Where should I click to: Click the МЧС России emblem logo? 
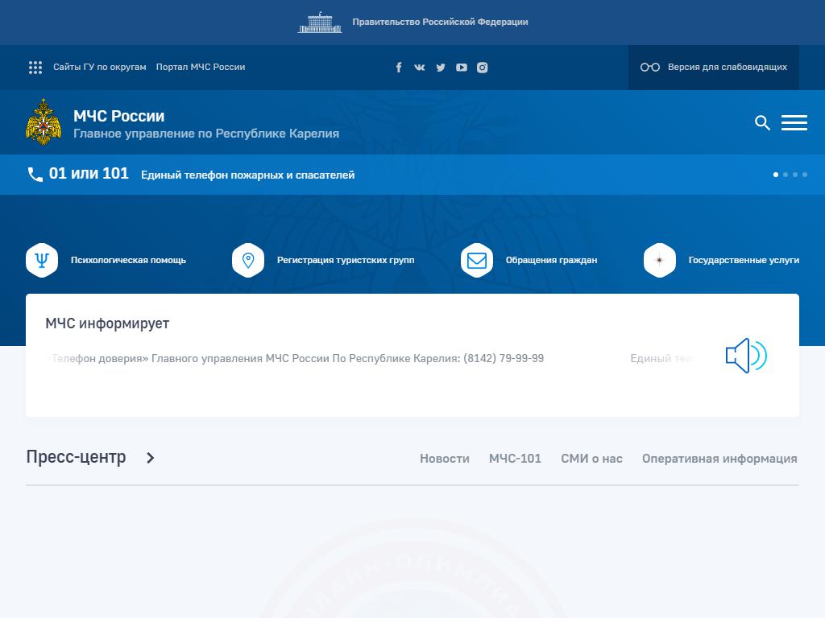44,122
